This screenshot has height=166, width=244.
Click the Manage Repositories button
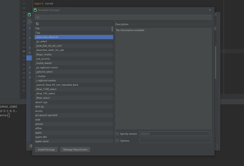[x=75, y=150]
